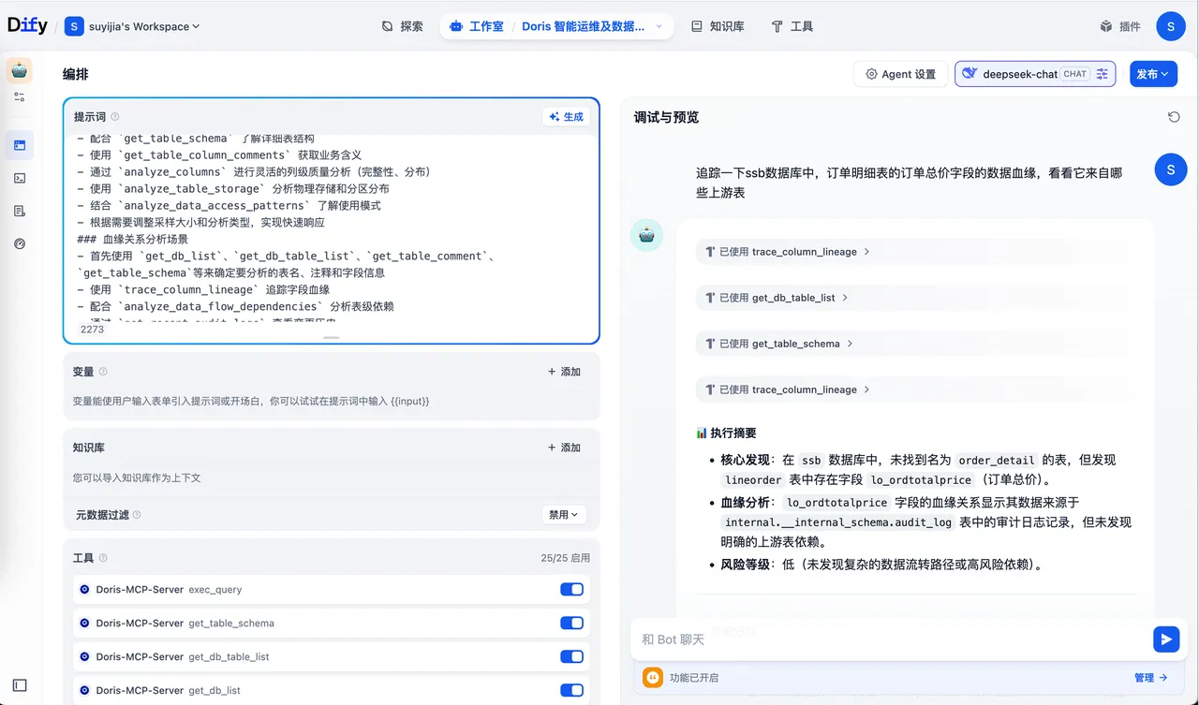This screenshot has height=705, width=1199.
Task: Open Agent 设置 settings
Action: (900, 73)
